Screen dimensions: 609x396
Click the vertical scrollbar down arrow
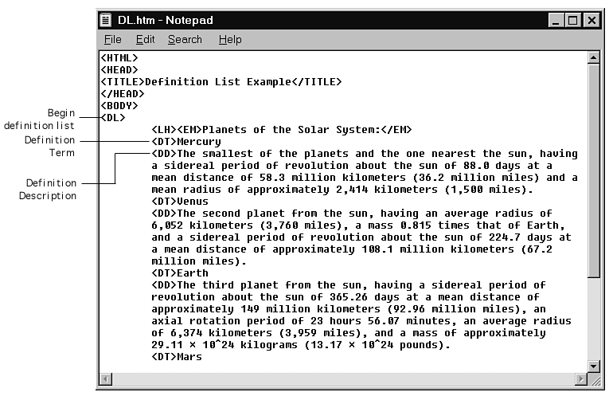coord(592,365)
